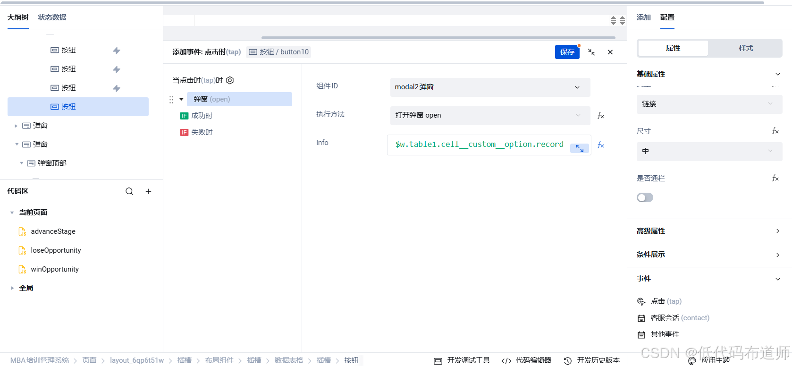Viewport: 792px width, 367px height.
Task: Select the 样式 segment tab
Action: 746,48
